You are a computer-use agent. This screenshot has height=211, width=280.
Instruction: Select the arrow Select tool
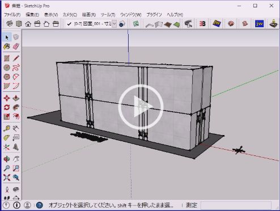(x=7, y=37)
